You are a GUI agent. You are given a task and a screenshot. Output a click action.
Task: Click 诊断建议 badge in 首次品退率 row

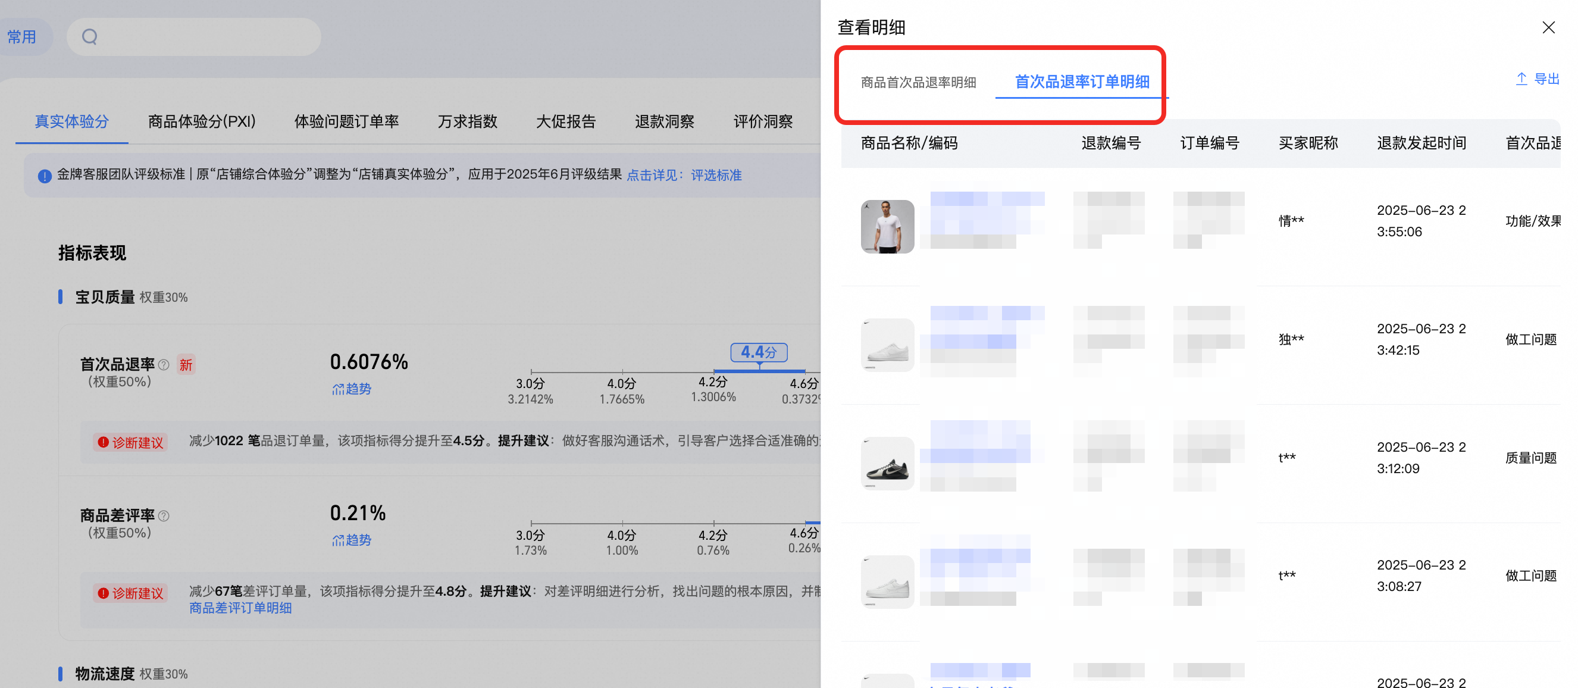[130, 442]
